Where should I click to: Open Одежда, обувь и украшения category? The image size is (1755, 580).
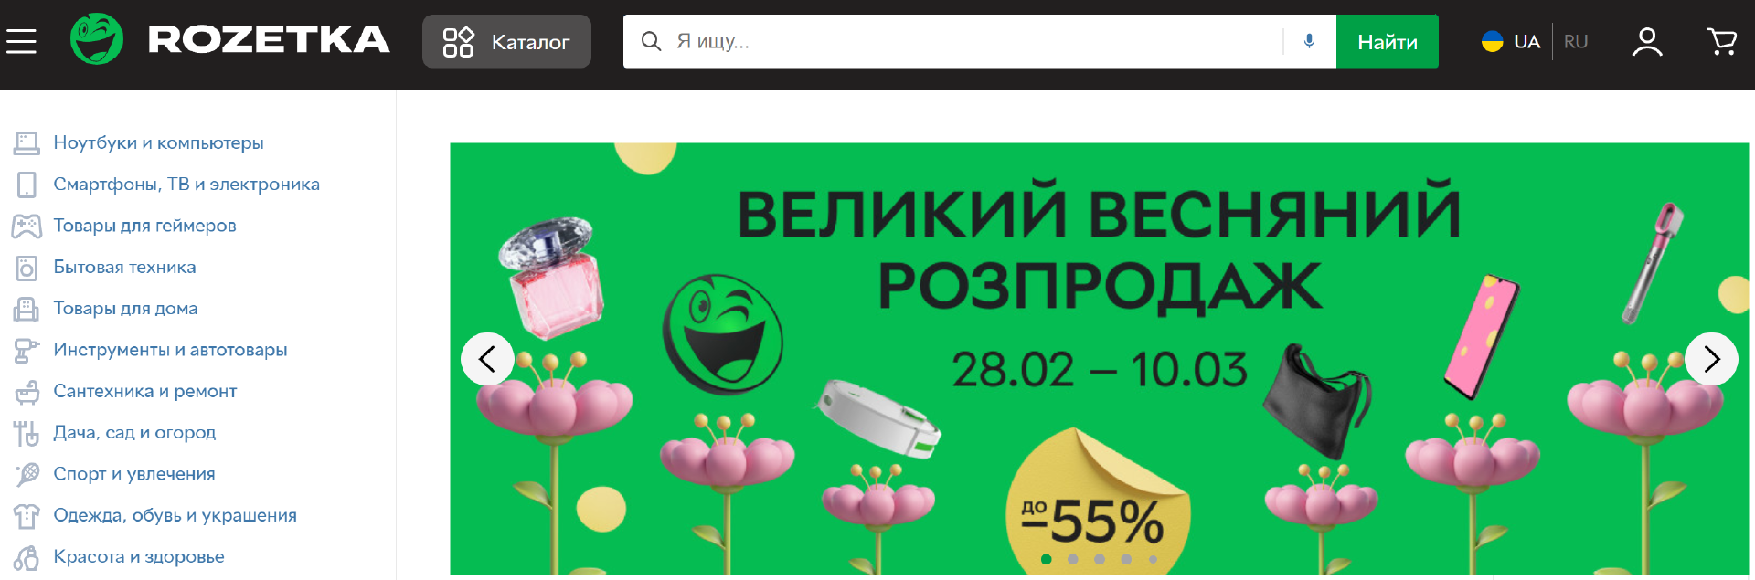click(175, 515)
